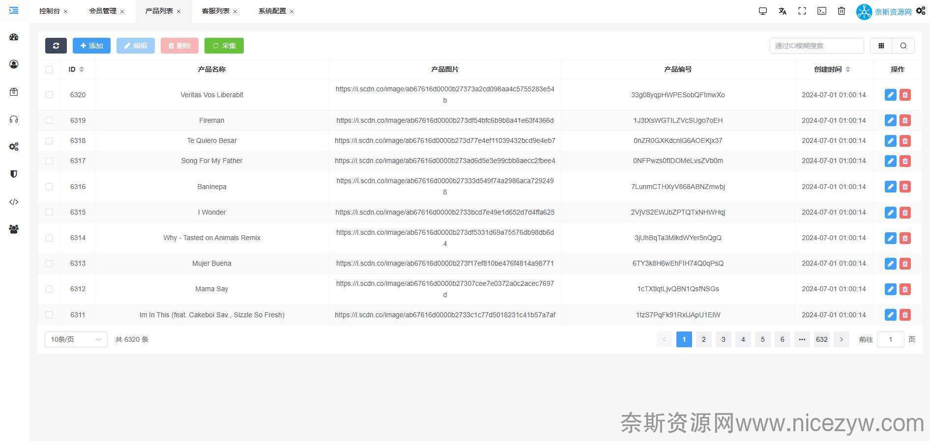930x441 pixels.
Task: Click the shield icon in the sidebar
Action: (14, 174)
